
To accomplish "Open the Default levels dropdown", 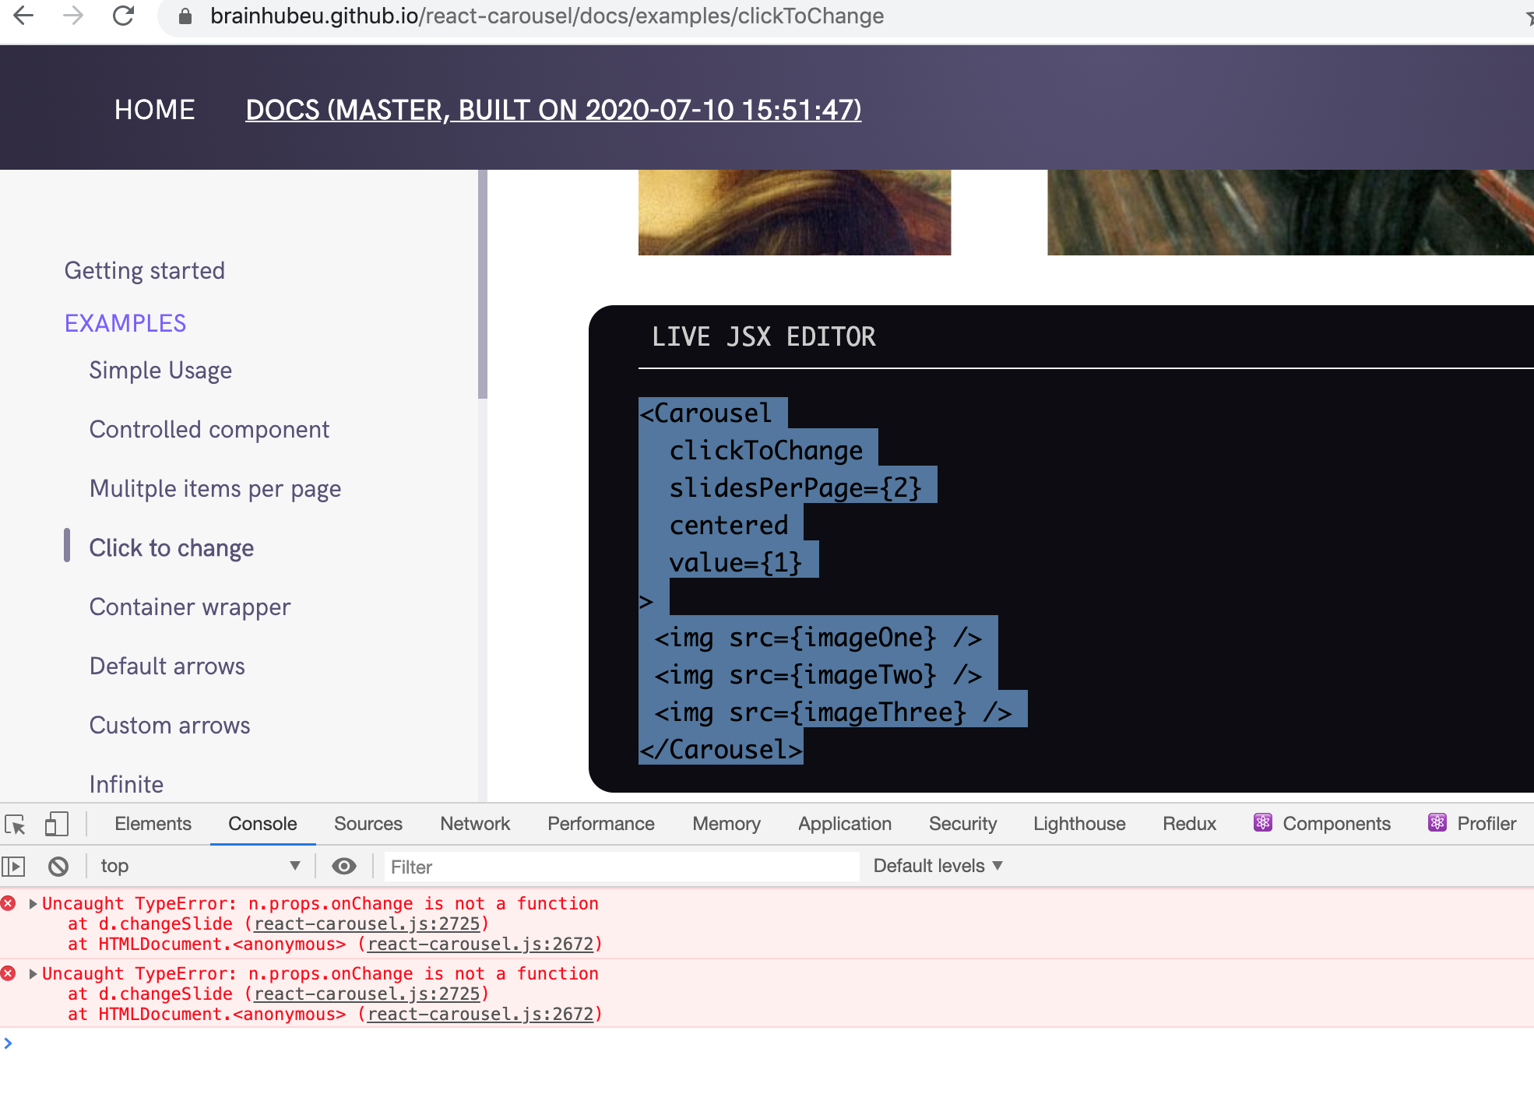I will (x=935, y=866).
